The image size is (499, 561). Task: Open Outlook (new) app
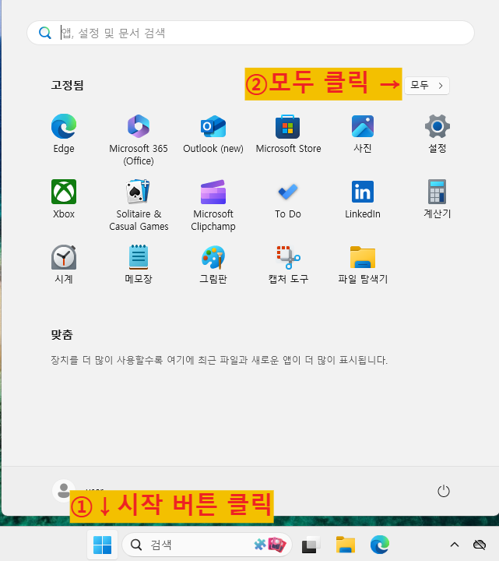tap(213, 133)
